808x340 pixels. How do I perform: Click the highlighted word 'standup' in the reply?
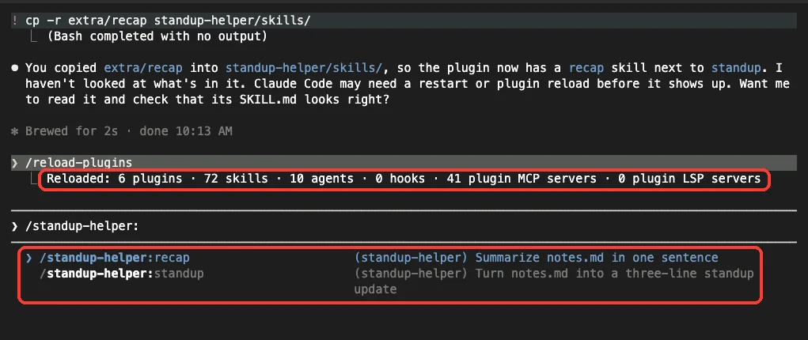tap(736, 68)
